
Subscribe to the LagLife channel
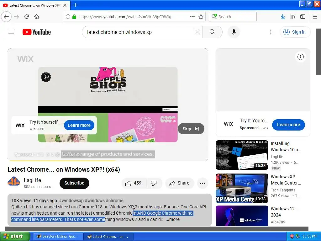tap(74, 183)
